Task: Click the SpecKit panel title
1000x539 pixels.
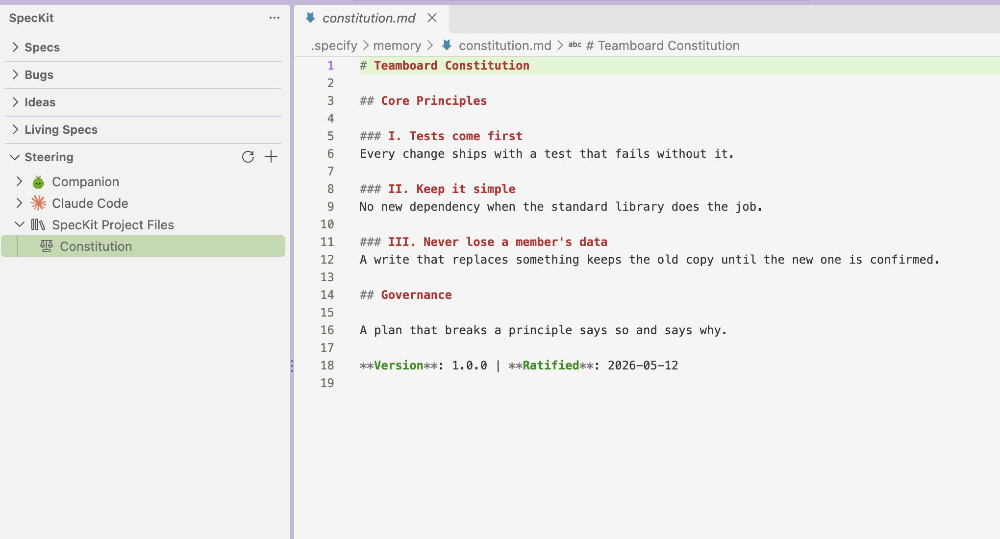Action: pos(31,18)
